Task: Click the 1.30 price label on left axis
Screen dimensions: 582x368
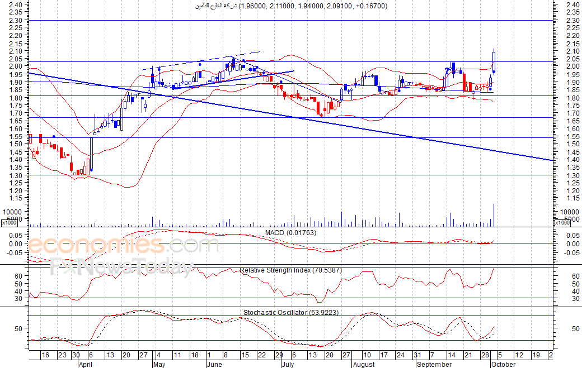Action: click(x=16, y=175)
